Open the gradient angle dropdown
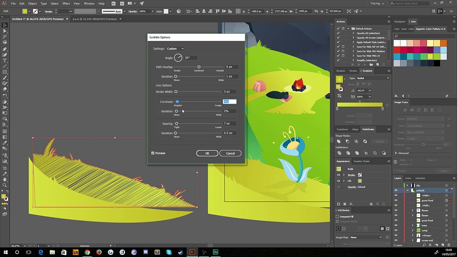 tap(370, 90)
